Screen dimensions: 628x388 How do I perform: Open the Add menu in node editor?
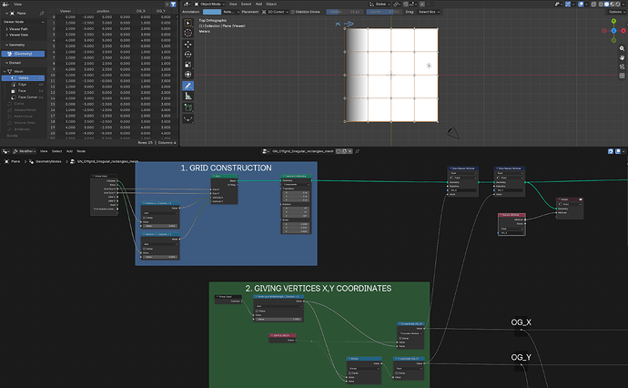[69, 151]
